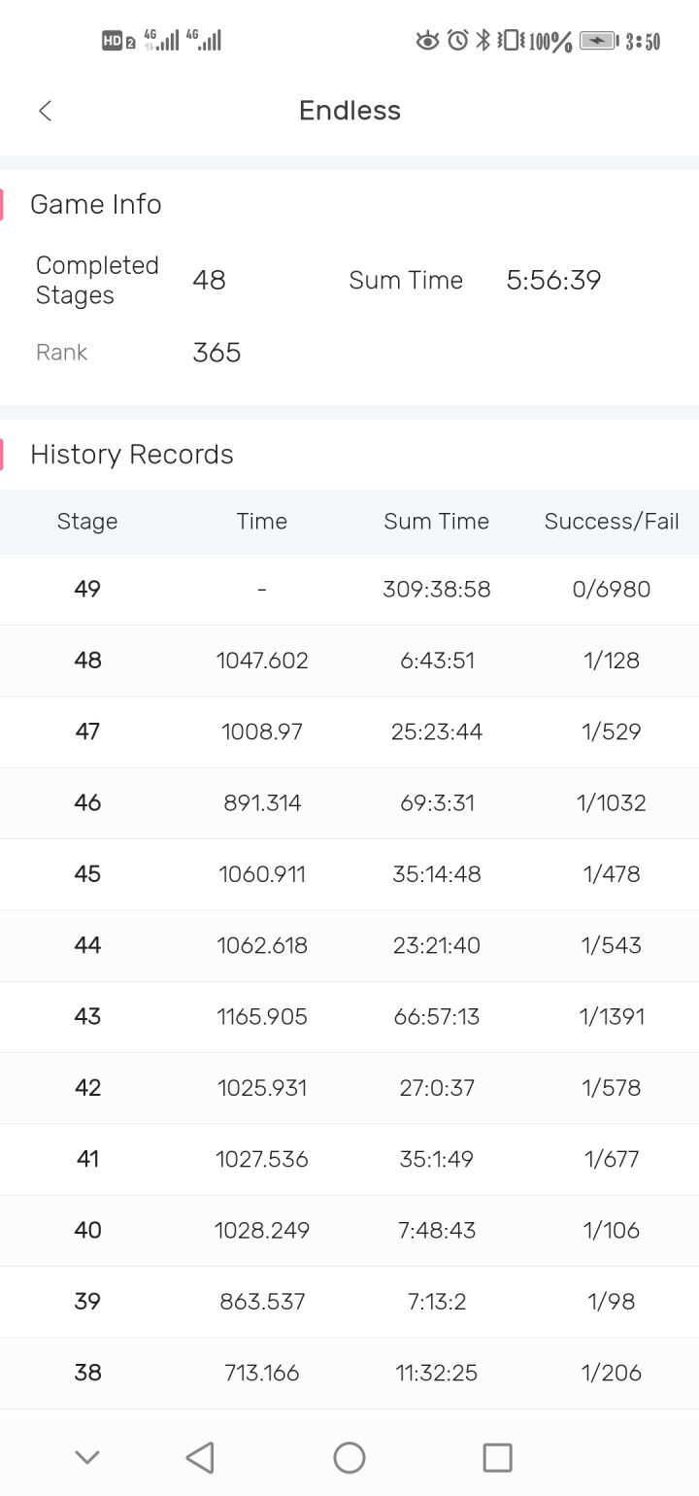Tap stage 38 sum time 11:32:25
Viewport: 699px width, 1496px height.
[x=437, y=1373]
